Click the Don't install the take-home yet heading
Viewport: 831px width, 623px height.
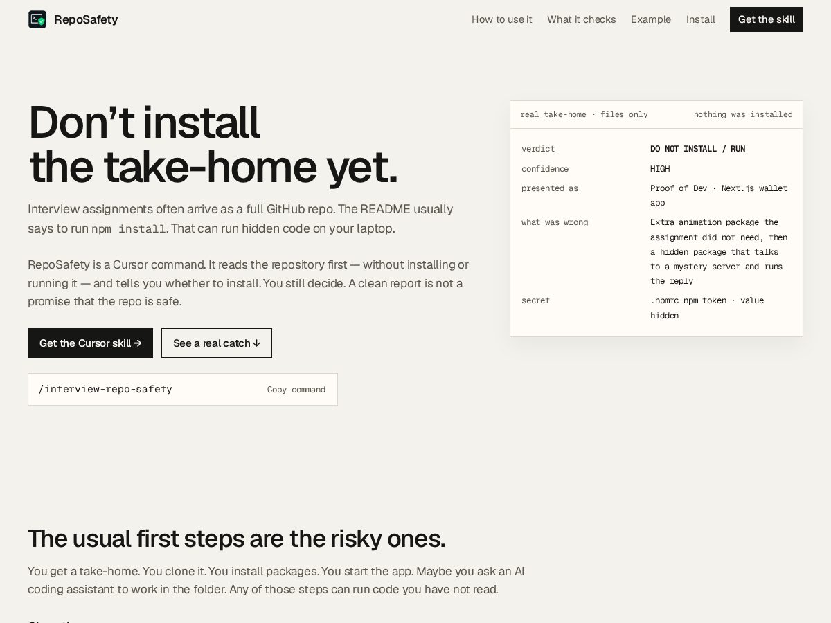(213, 144)
